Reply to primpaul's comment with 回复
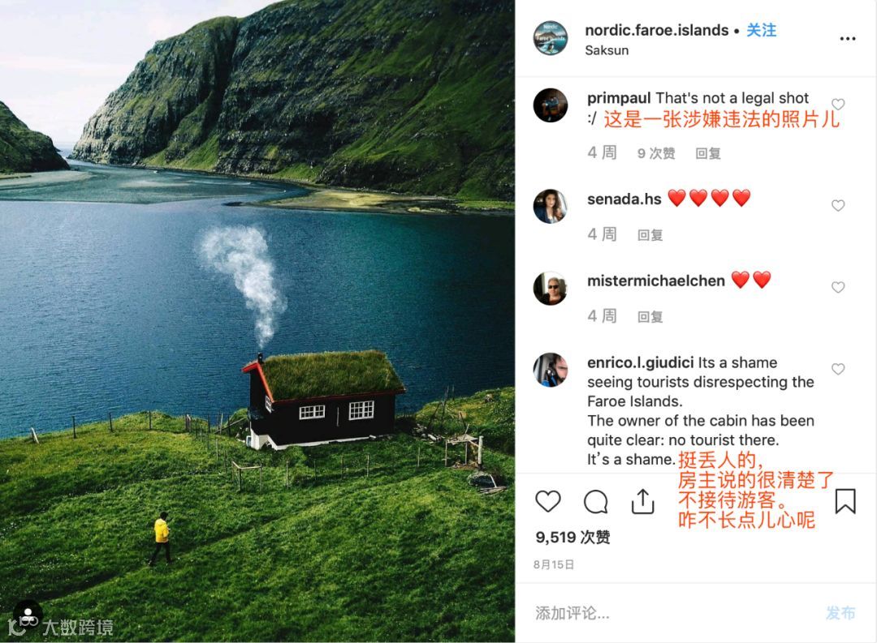 [707, 153]
